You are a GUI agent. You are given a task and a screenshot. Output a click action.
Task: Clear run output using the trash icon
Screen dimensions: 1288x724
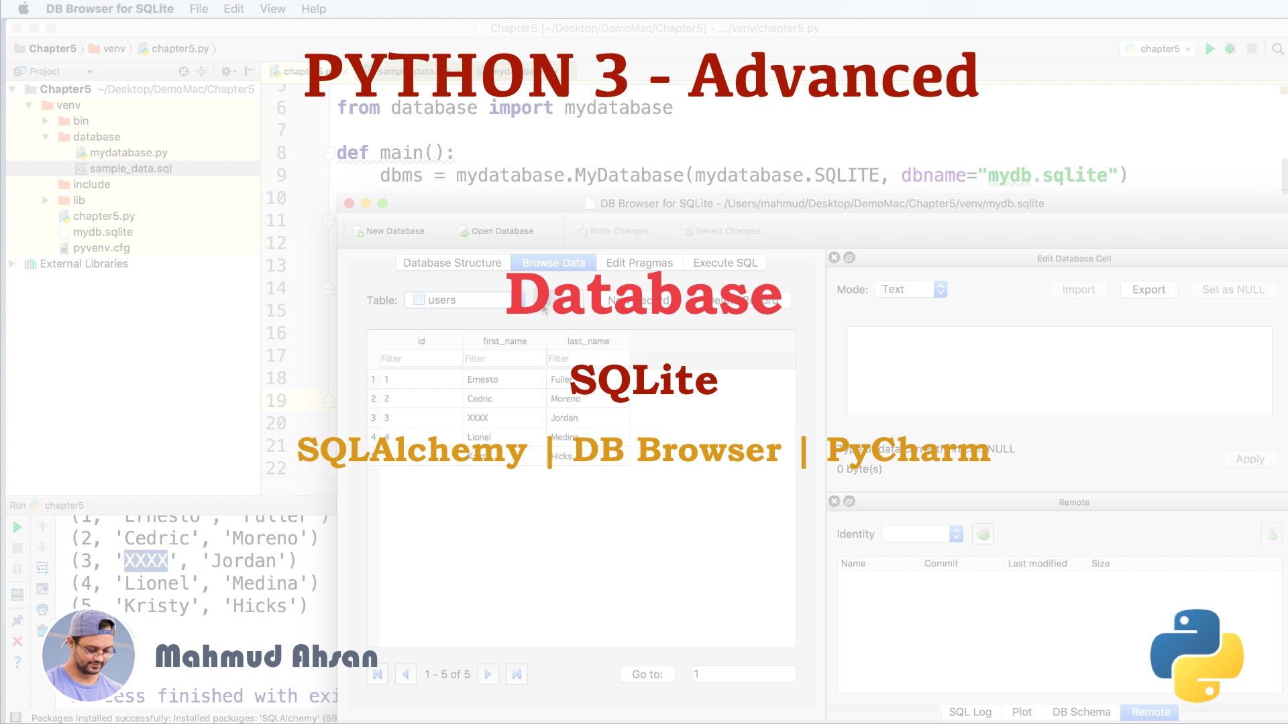click(x=43, y=630)
